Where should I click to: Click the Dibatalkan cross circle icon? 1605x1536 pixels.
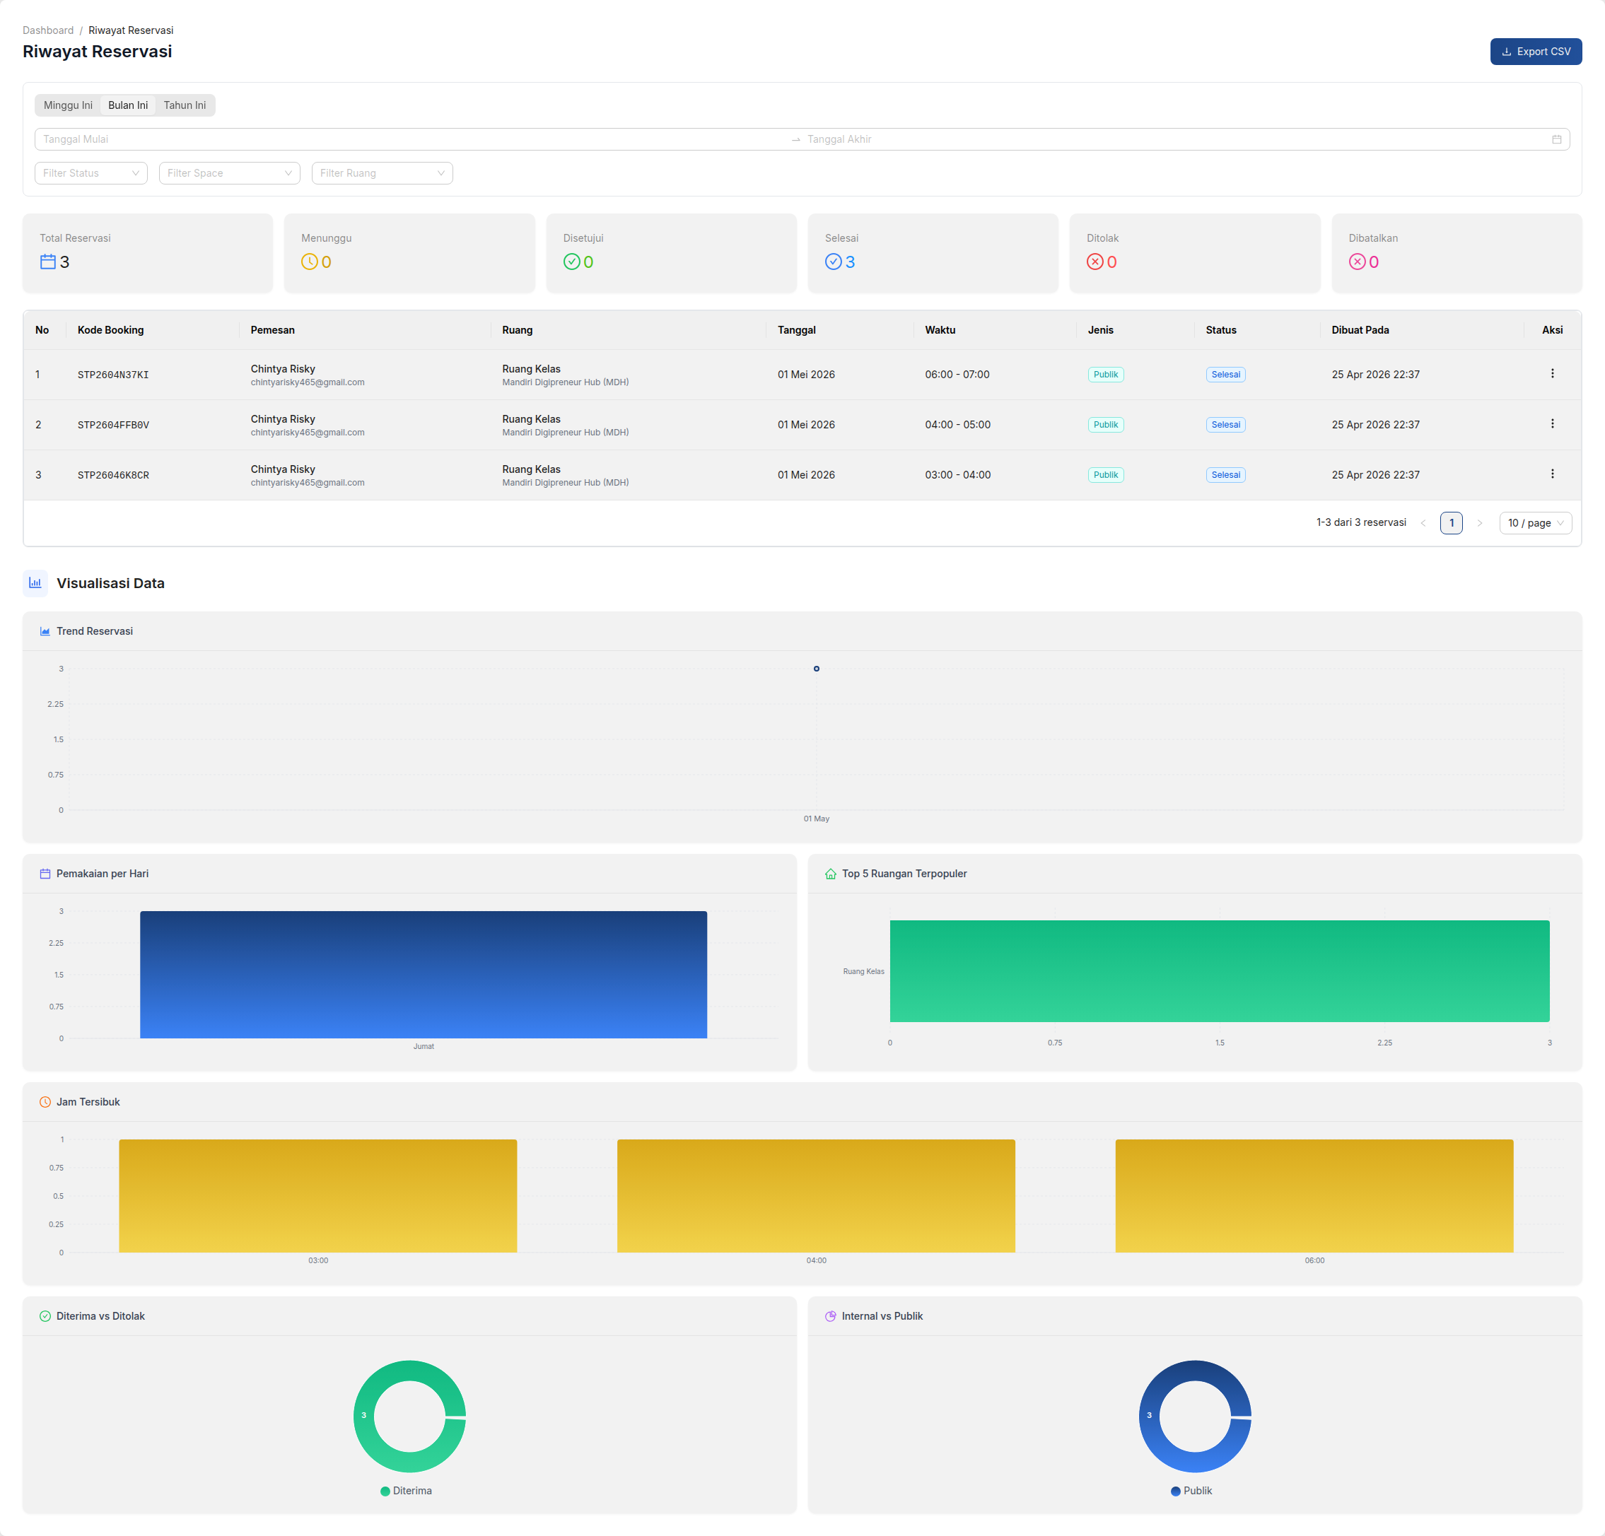(1357, 262)
